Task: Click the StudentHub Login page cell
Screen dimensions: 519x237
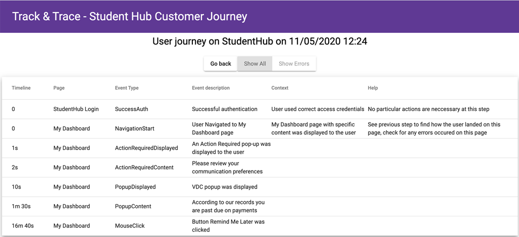Action: [x=76, y=109]
